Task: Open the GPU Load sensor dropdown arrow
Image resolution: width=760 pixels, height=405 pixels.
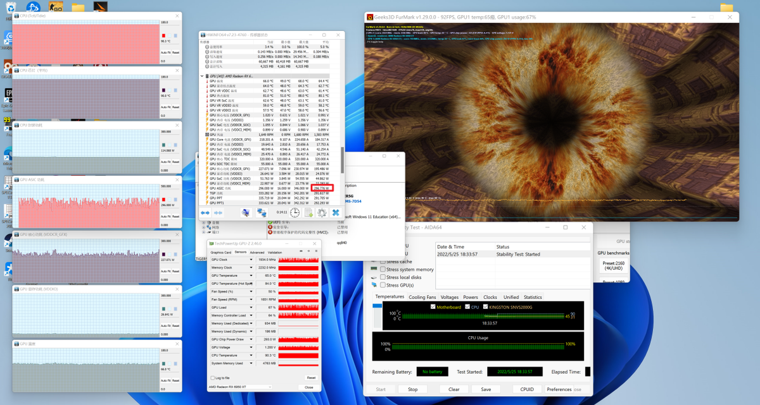Action: 251,308
